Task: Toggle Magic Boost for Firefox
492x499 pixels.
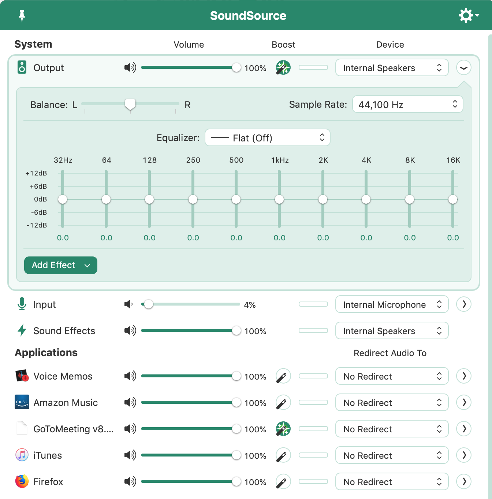Action: click(283, 481)
